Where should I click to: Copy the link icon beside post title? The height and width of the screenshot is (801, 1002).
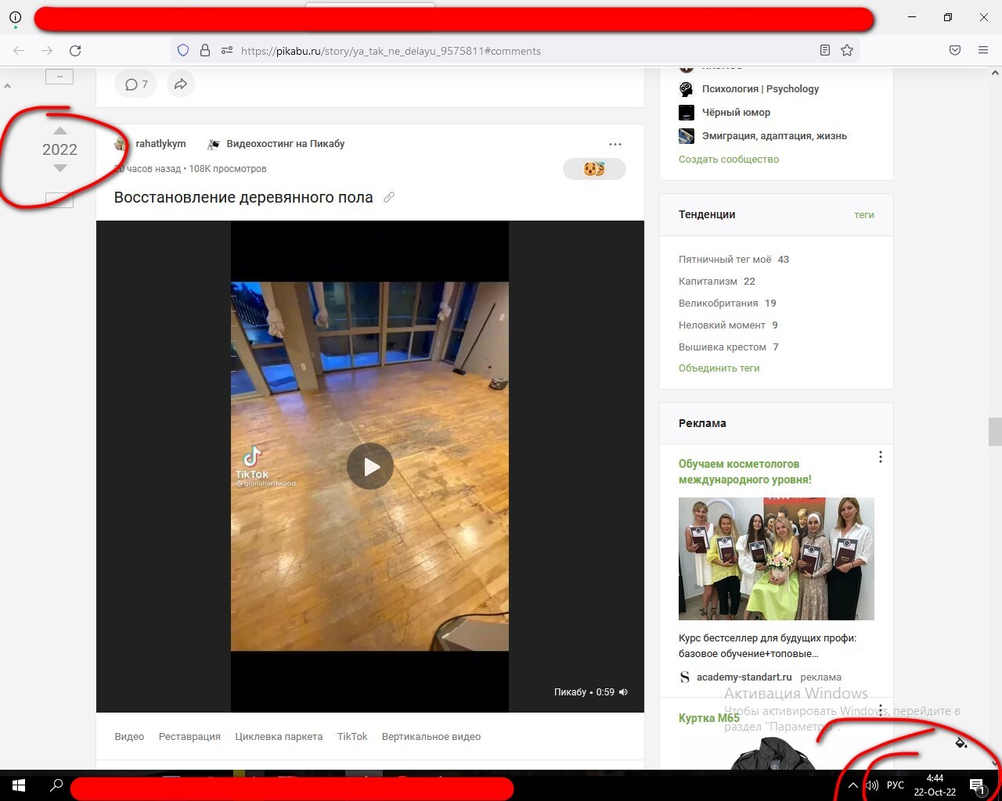(x=389, y=197)
